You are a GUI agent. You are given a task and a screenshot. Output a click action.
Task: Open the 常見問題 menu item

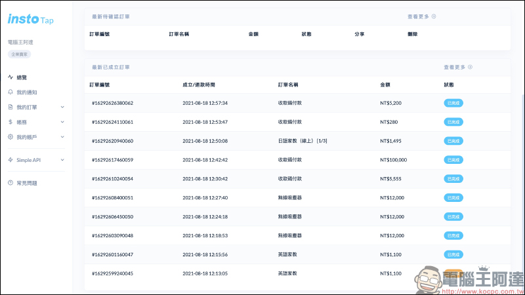click(27, 182)
